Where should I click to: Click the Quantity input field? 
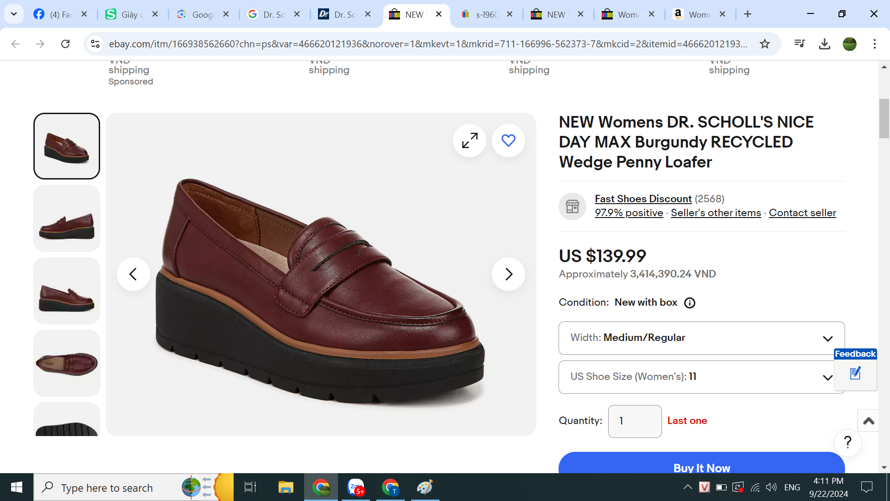(635, 421)
